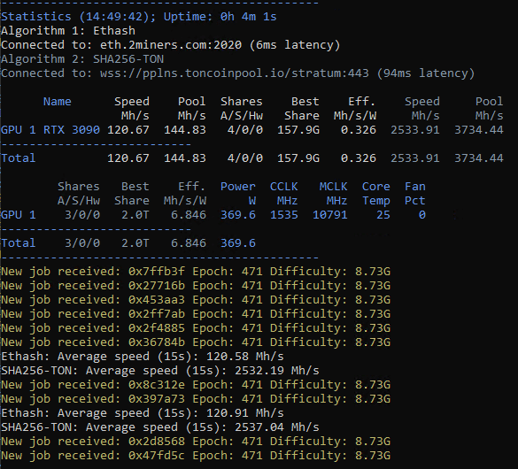Click job line with hash 0x47fd5c
Screen dimensions: 518x469
(x=196, y=456)
